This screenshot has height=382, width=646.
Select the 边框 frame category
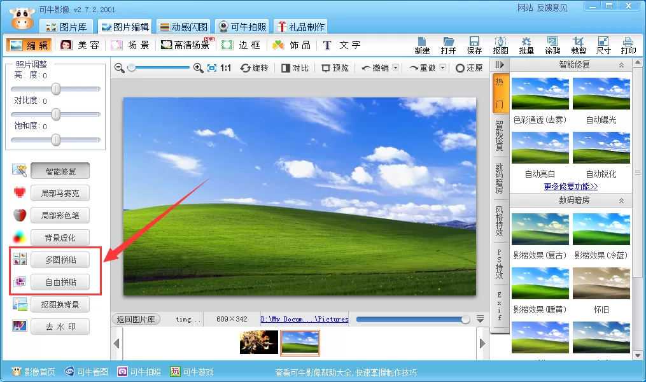241,45
